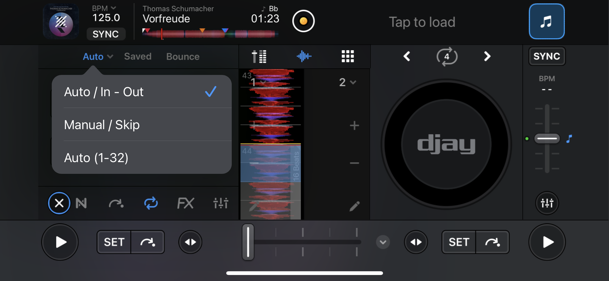Open the pad grid view icon
Screen dimensions: 609x281
pos(347,56)
